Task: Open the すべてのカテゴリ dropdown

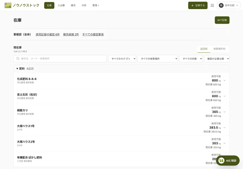Action: point(122,59)
